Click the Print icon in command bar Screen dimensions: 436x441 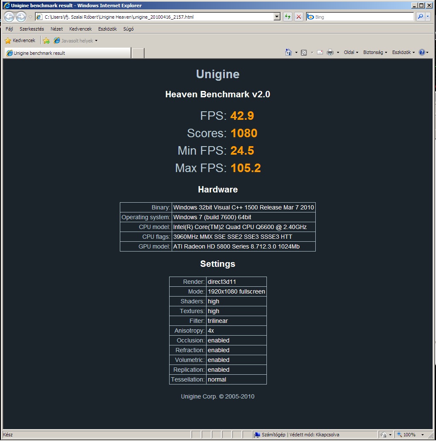tap(330, 52)
